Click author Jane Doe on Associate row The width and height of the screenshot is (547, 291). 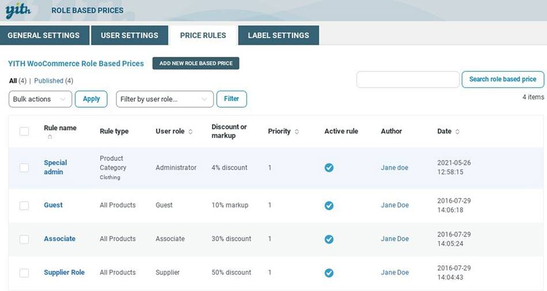(395, 239)
